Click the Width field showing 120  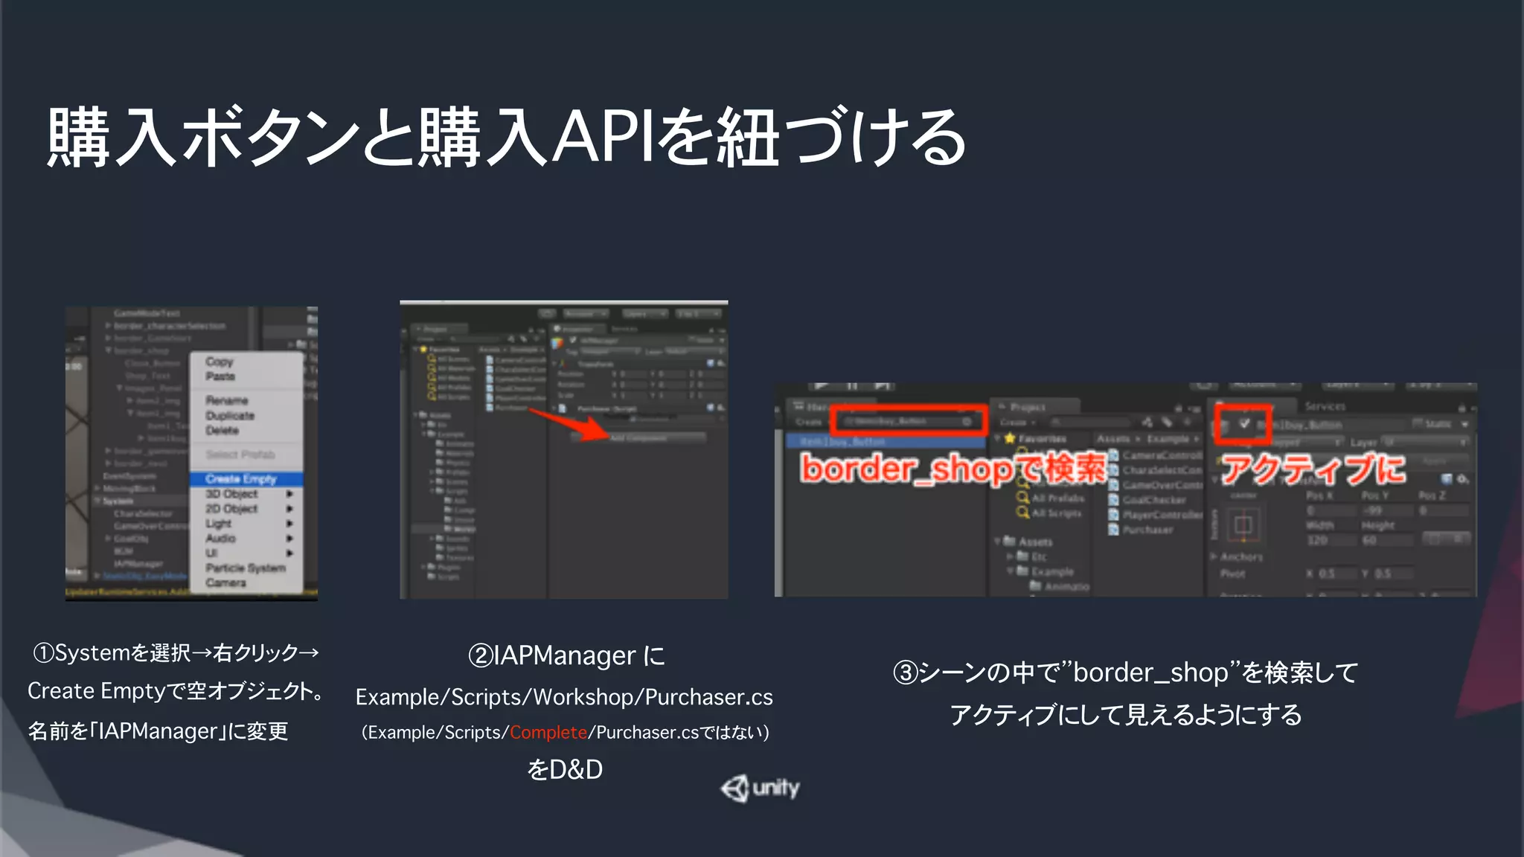point(1331,540)
